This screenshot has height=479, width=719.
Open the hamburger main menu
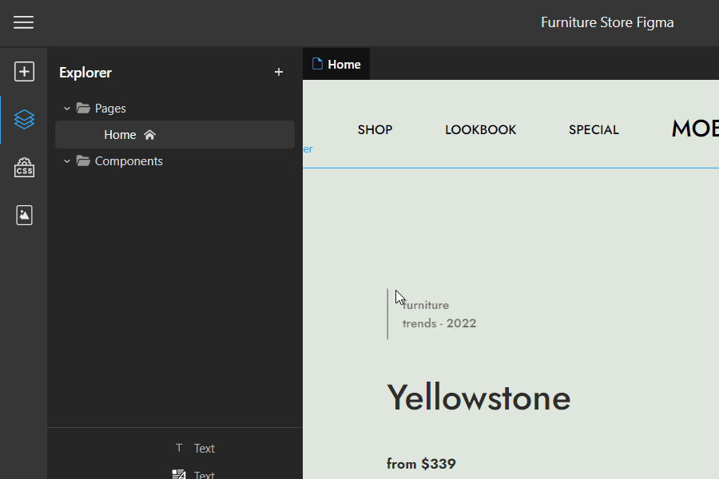[23, 22]
